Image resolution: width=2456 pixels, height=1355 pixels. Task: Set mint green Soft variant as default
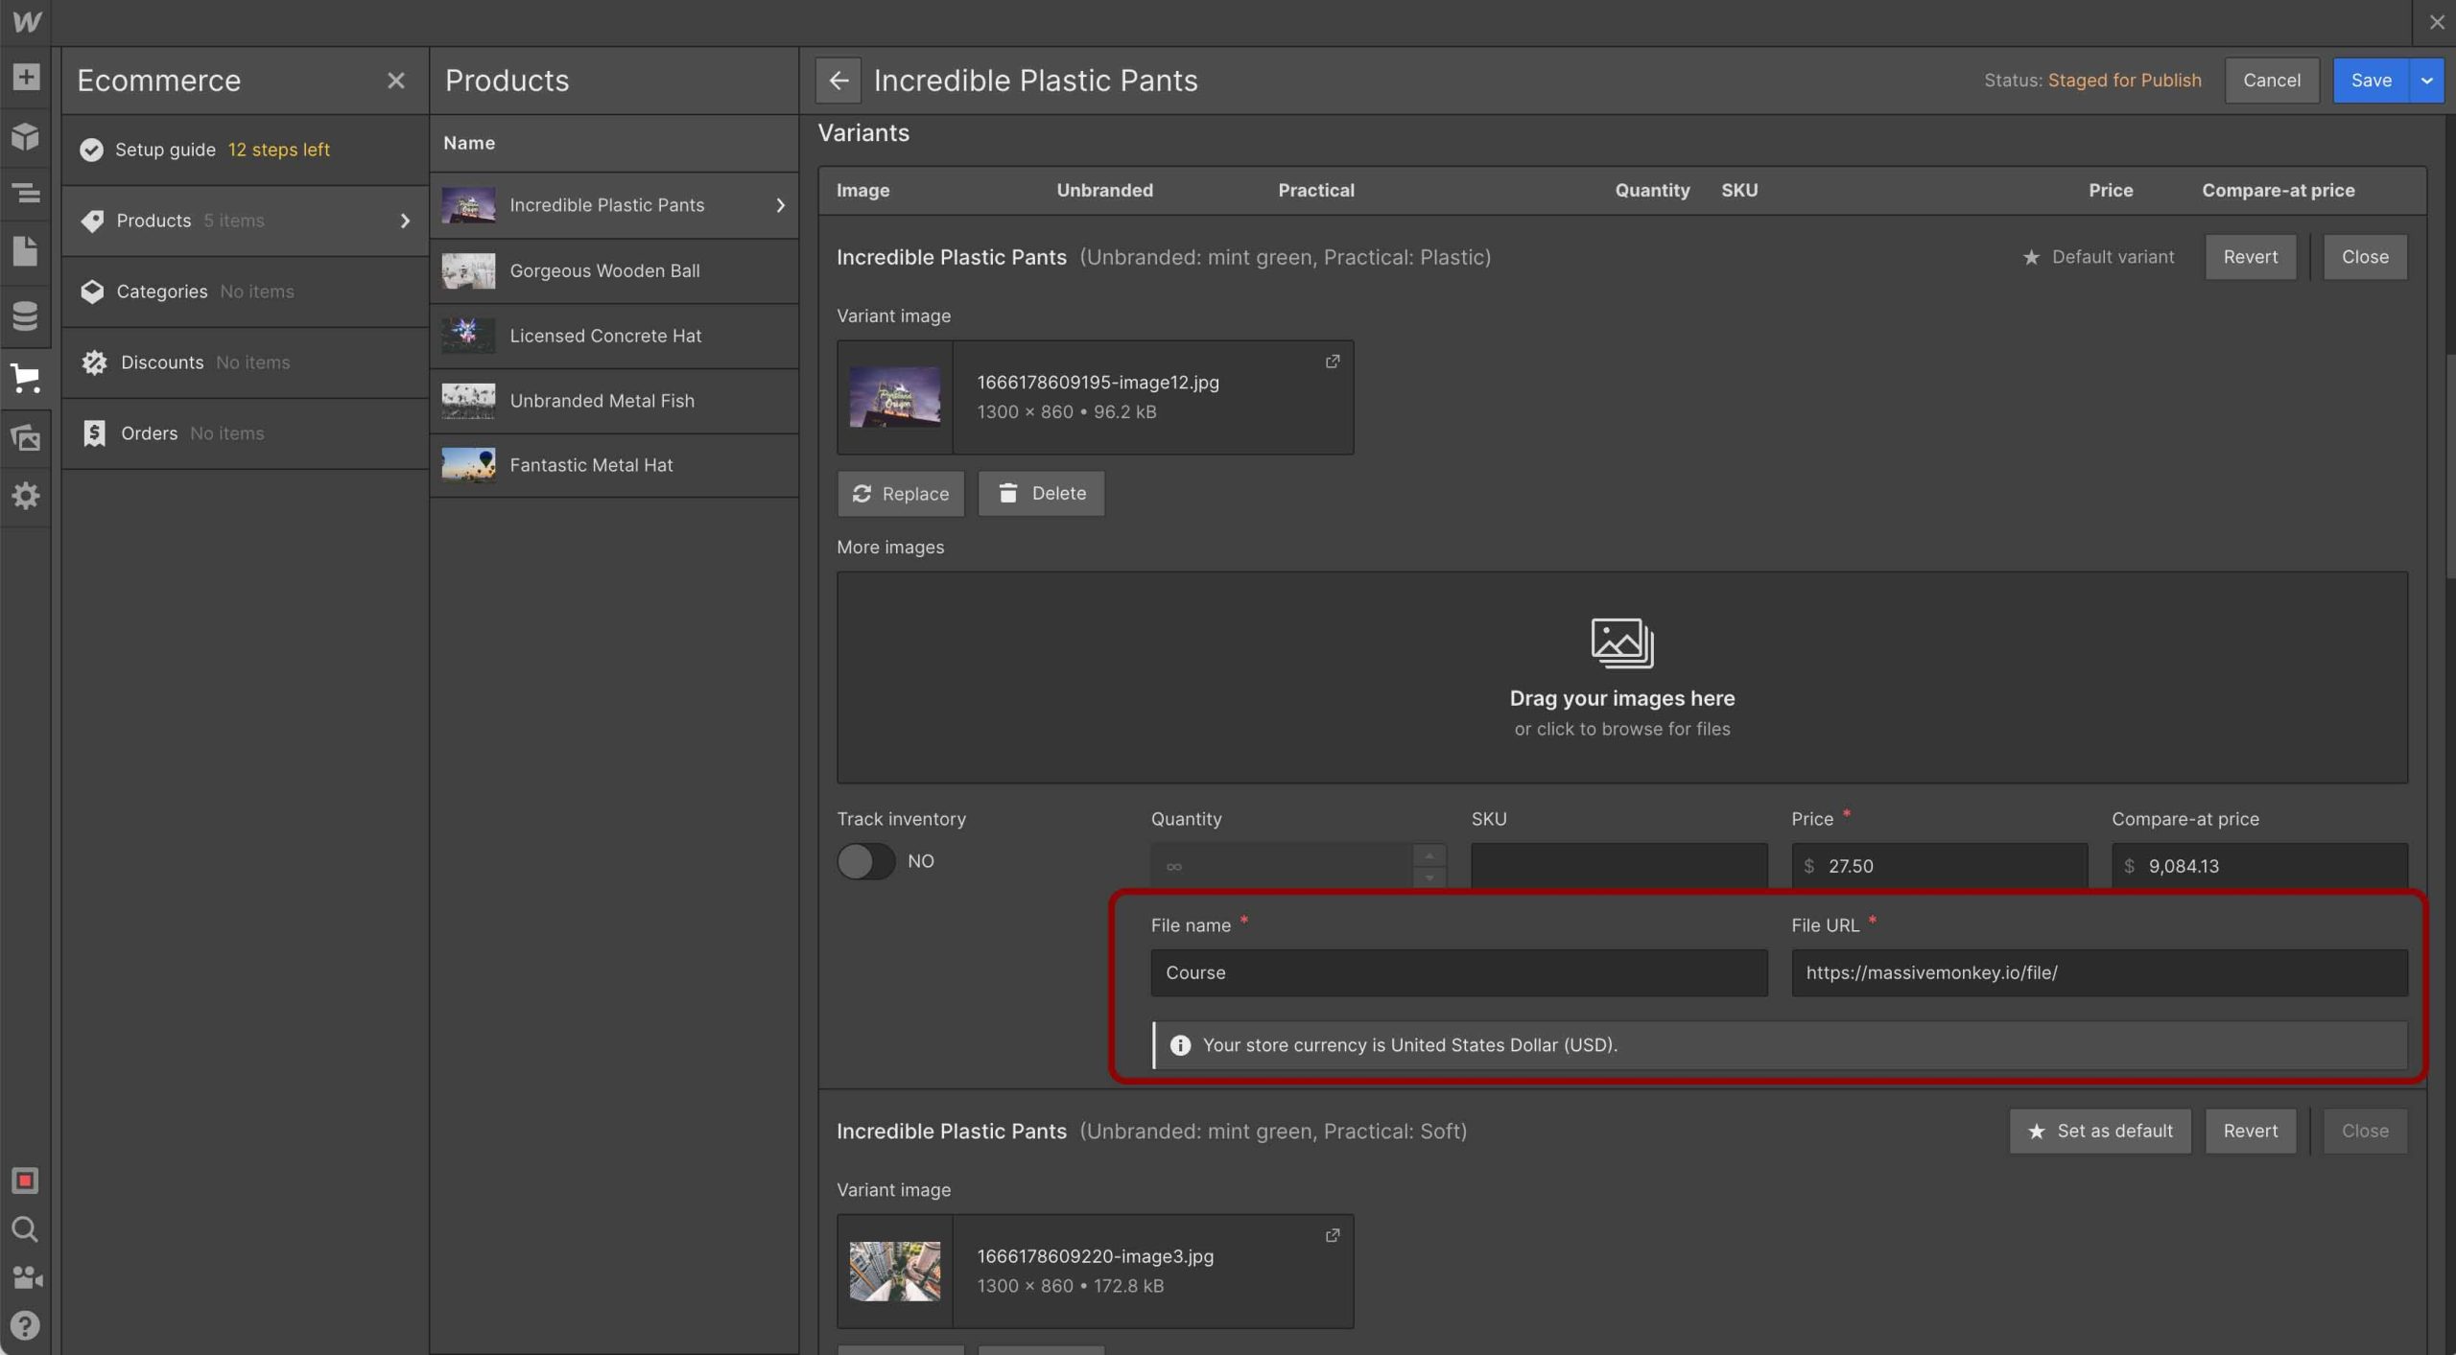coord(2099,1131)
